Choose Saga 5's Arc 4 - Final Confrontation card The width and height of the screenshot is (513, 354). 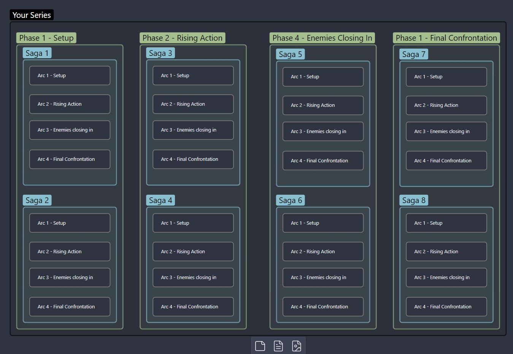click(323, 161)
